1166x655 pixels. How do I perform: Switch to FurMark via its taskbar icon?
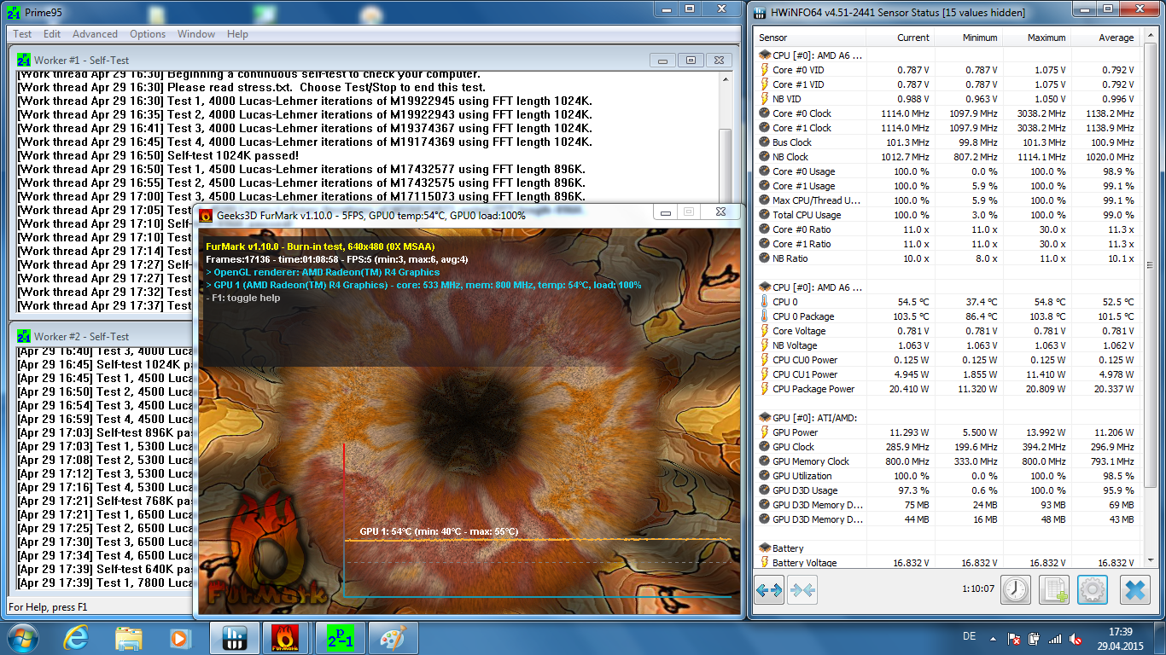[x=286, y=638]
